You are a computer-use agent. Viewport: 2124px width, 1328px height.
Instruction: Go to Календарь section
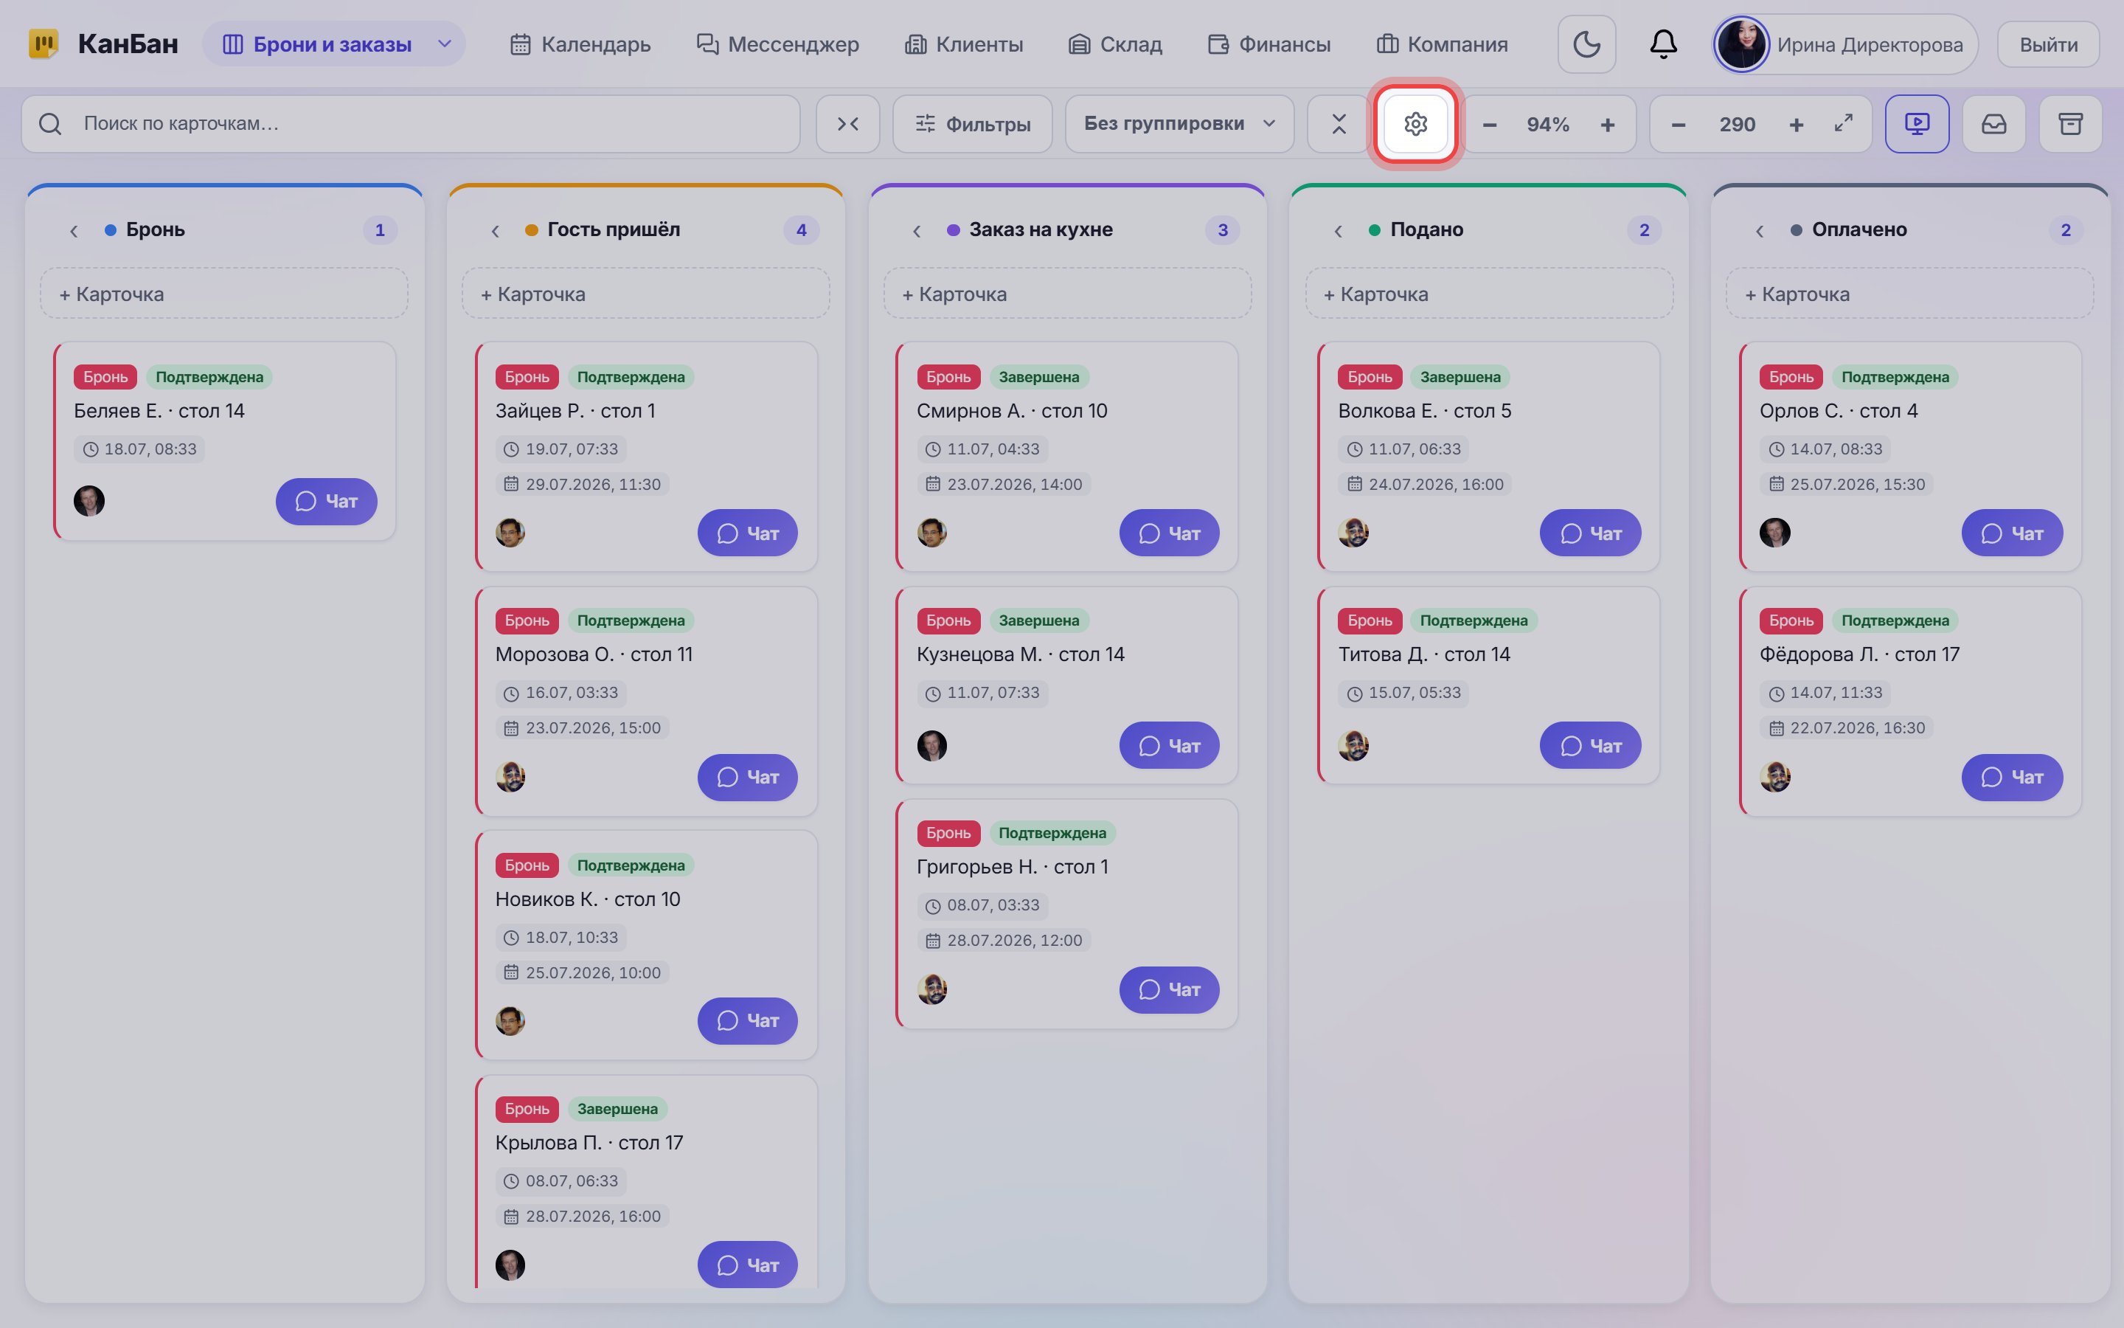(x=580, y=44)
